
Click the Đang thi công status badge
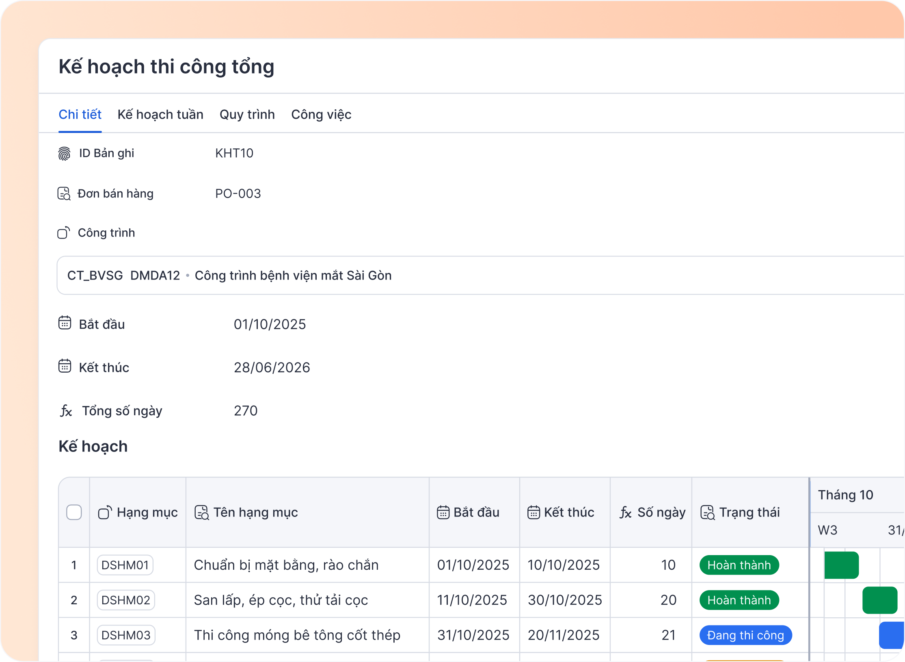745,635
